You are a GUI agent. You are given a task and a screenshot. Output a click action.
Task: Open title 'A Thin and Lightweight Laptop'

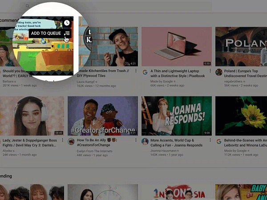click(x=178, y=73)
